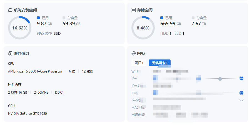252x132 pixels.
Task: Switch to the 网口1 network tab
Action: tap(139, 63)
